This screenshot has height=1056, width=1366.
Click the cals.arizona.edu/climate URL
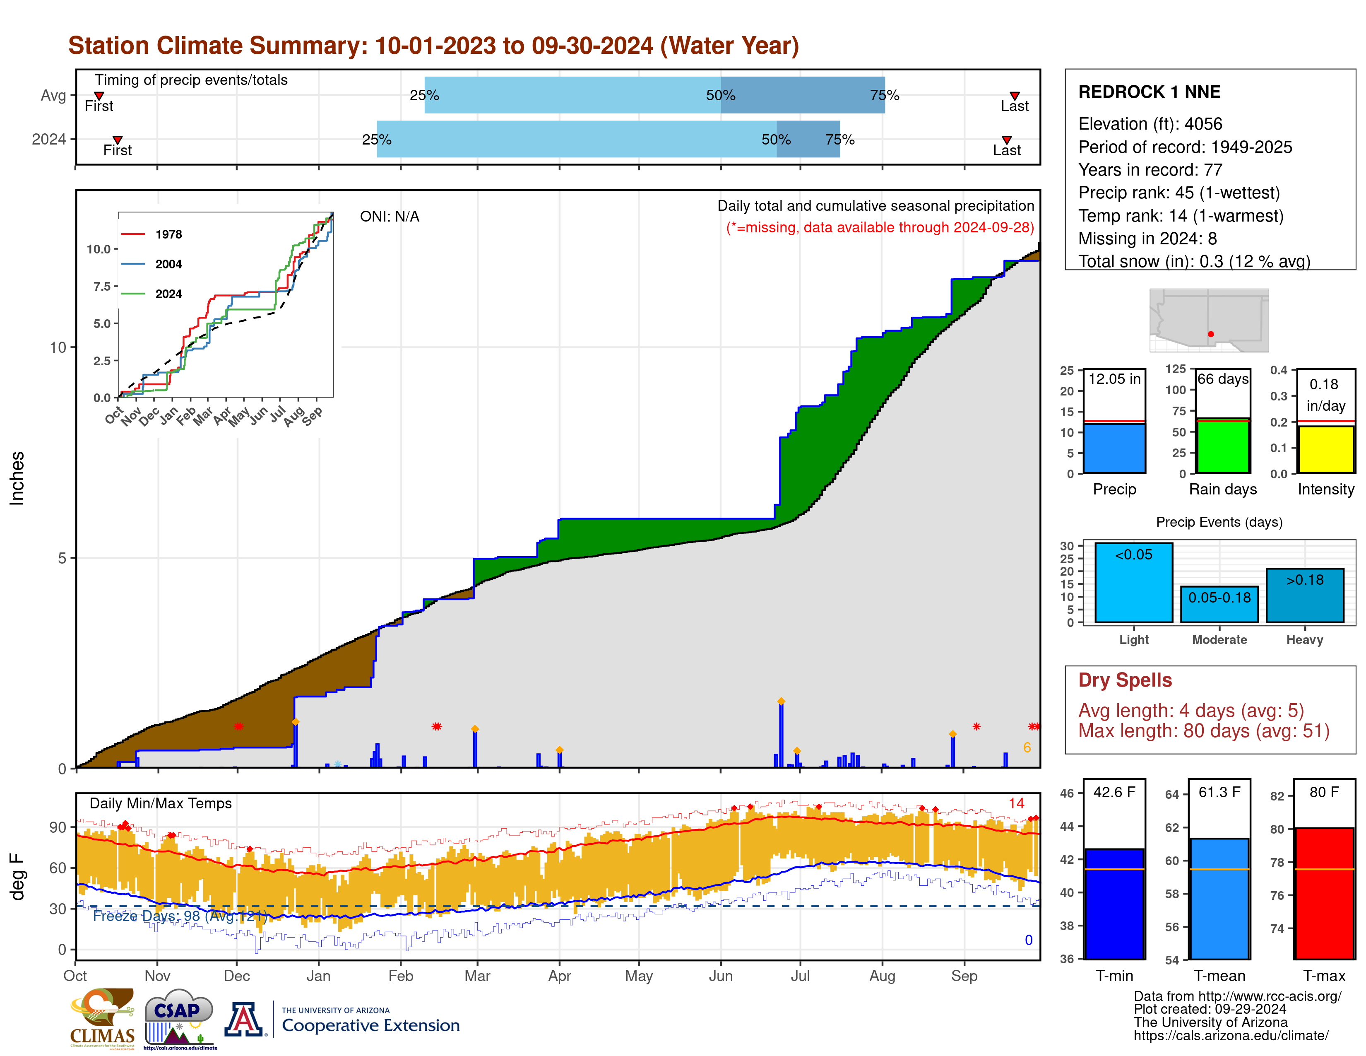pyautogui.click(x=1231, y=1035)
